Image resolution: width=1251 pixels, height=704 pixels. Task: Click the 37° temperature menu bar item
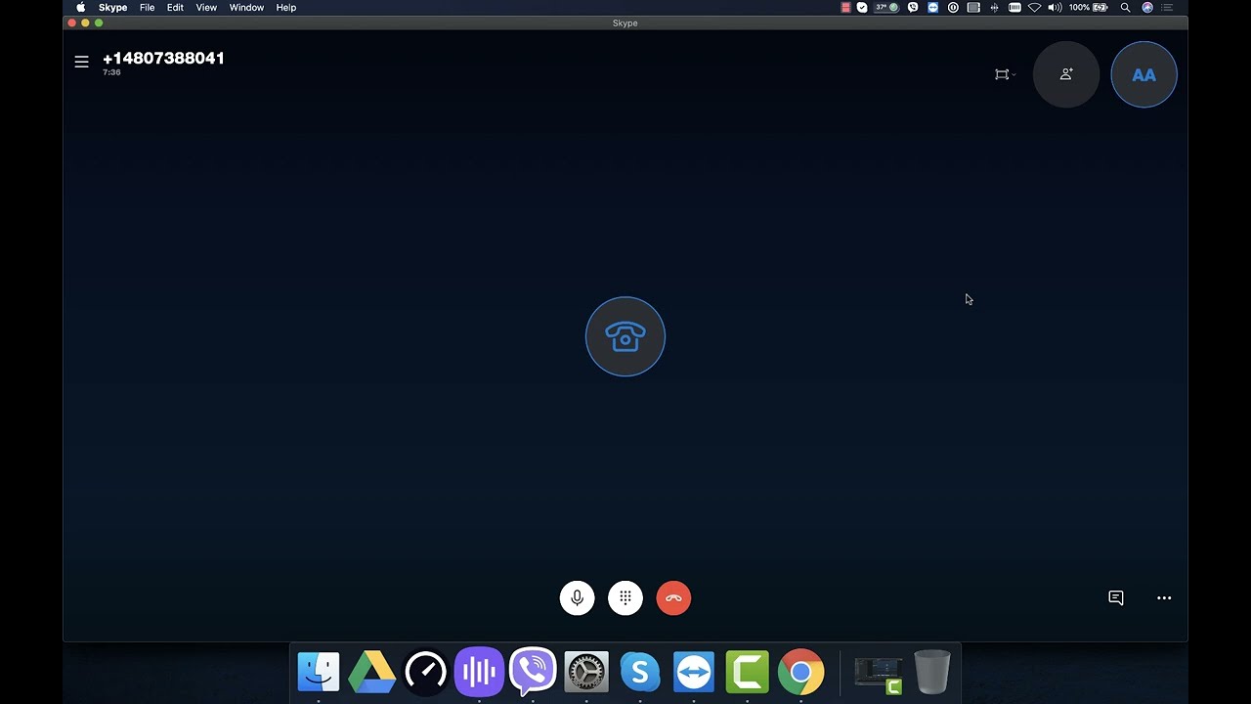pyautogui.click(x=886, y=7)
